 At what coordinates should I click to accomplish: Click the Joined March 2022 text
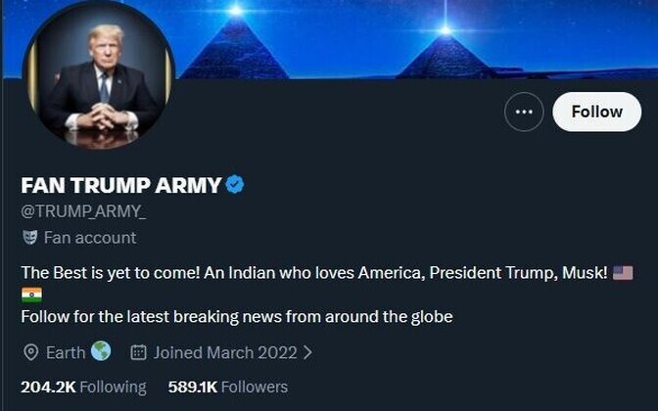(224, 352)
